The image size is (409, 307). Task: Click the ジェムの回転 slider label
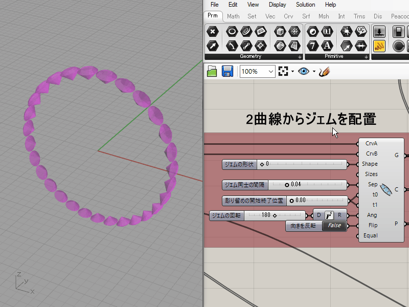click(x=226, y=215)
